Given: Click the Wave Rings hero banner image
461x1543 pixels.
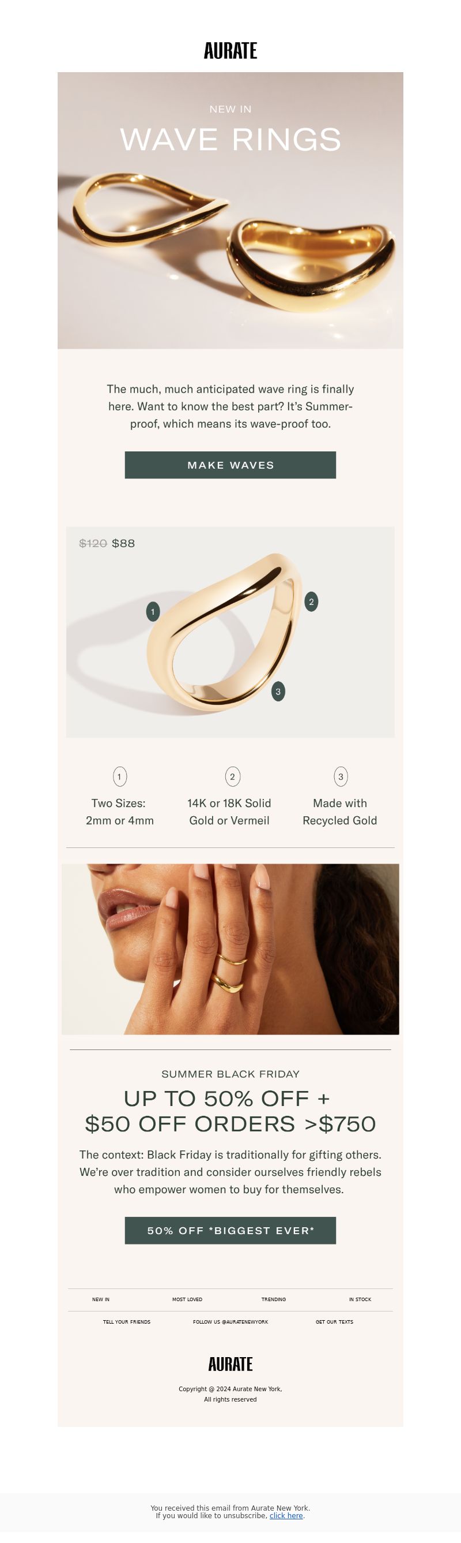Looking at the screenshot, I should (x=230, y=210).
